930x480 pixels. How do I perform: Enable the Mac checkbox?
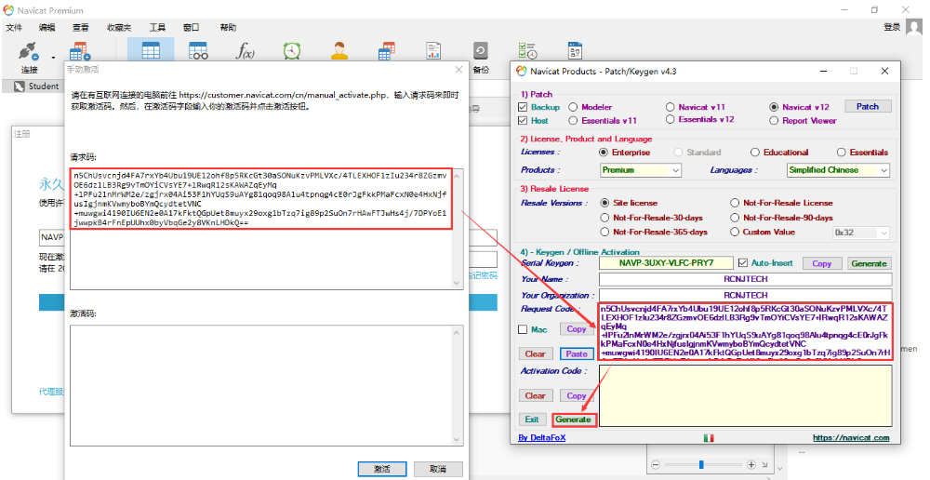[523, 329]
